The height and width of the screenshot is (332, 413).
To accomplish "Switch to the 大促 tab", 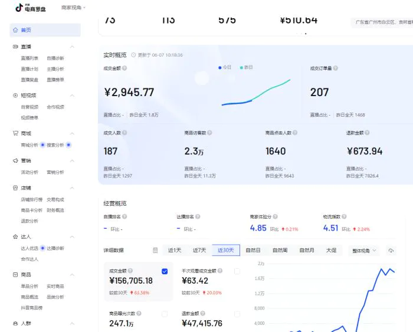I will point(332,250).
